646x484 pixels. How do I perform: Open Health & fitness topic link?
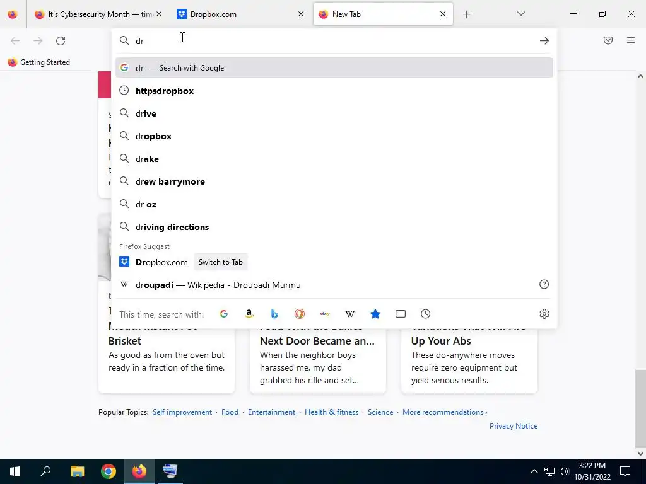click(332, 412)
